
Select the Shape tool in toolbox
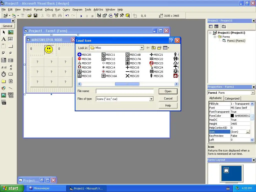pyautogui.click(x=3, y=88)
